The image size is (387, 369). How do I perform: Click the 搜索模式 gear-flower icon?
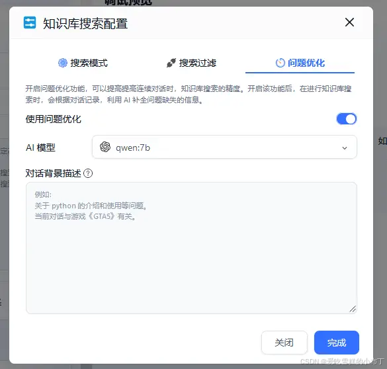click(x=63, y=63)
